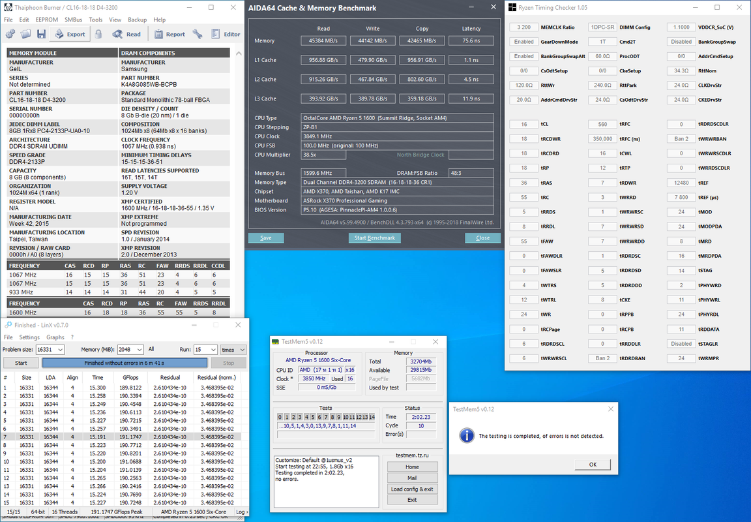Click the AIDA64 memory Latency value 75.6 ns

click(471, 40)
